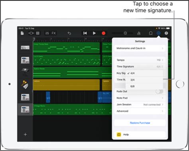Expand Metronome and Count-in chevron
This screenshot has height=151, width=189.
(163, 48)
